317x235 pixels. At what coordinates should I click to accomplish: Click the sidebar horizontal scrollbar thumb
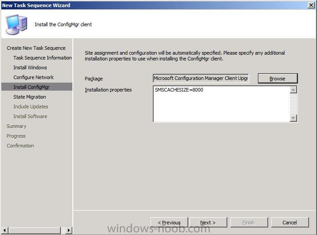click(x=34, y=230)
